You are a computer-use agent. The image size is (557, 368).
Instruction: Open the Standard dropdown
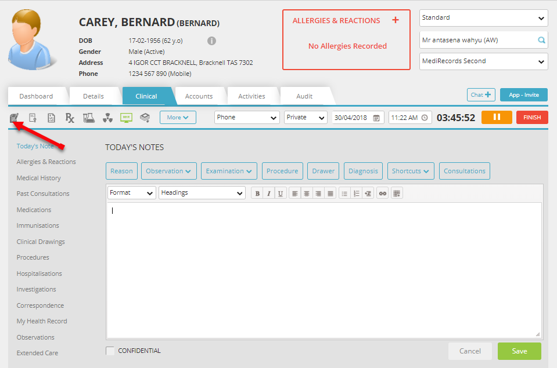tap(483, 18)
